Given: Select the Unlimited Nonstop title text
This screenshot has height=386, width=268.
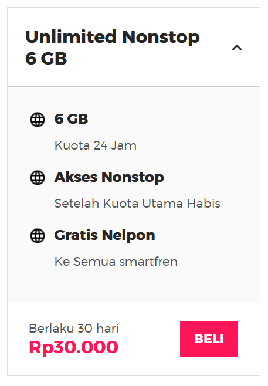Looking at the screenshot, I should click(113, 37).
